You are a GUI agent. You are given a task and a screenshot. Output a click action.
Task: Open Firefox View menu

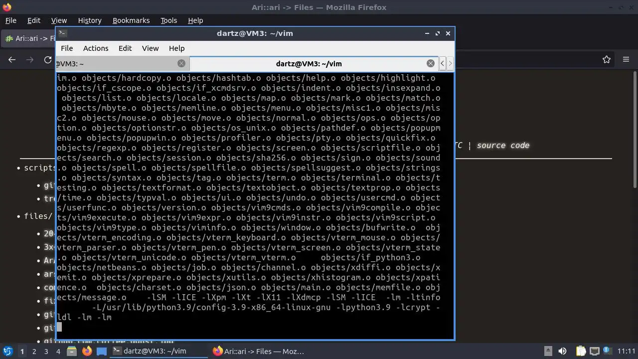pos(59,20)
